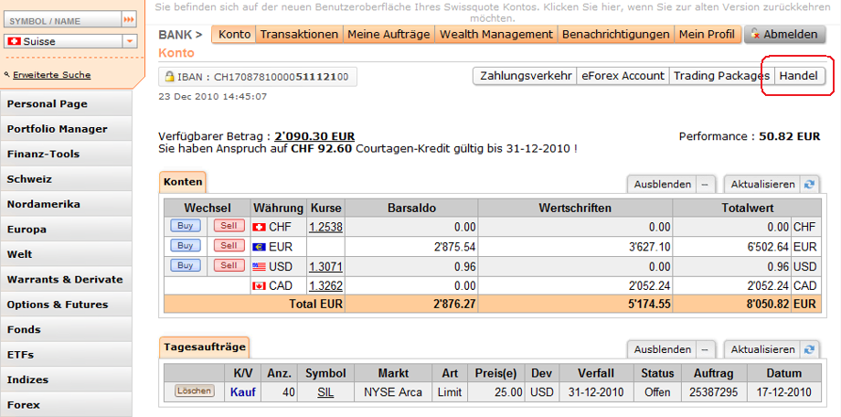
Task: Open Finanz-Tools in the sidebar
Action: [66, 154]
